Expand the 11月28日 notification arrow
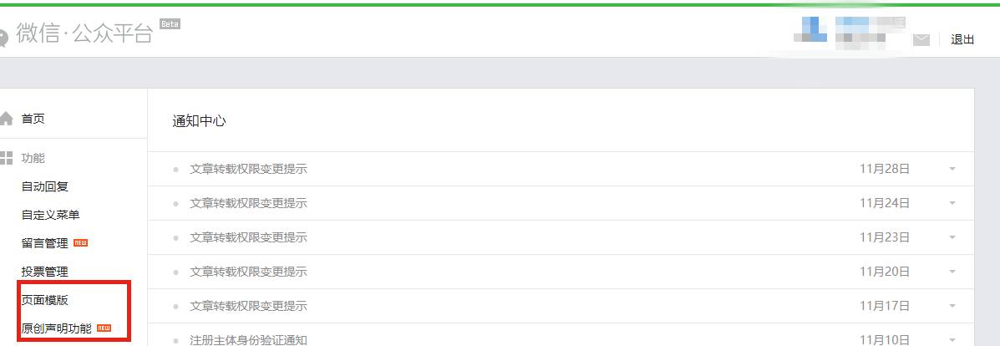This screenshot has height=346, width=1000. 952,169
